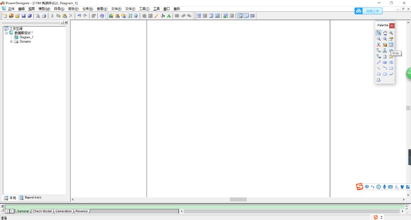Click the Sogou IME 中 language indicator
411x220 pixels.
coord(367,187)
